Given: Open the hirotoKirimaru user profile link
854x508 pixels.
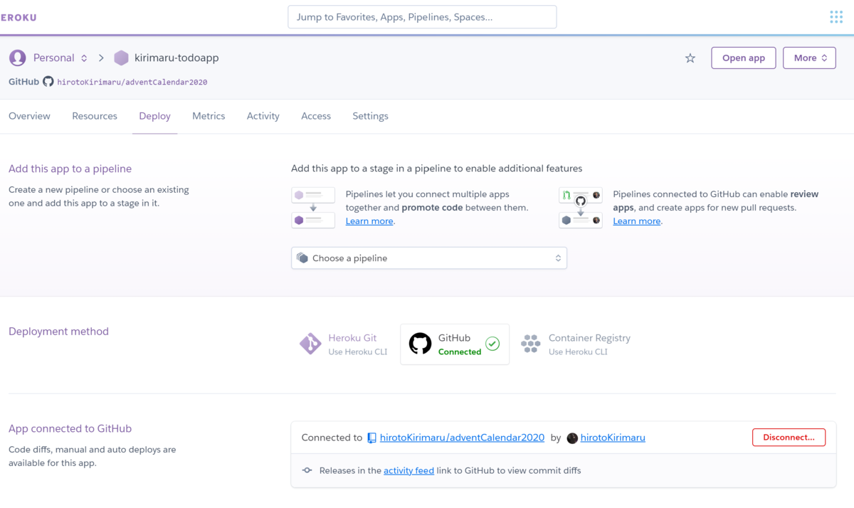Looking at the screenshot, I should (x=613, y=438).
